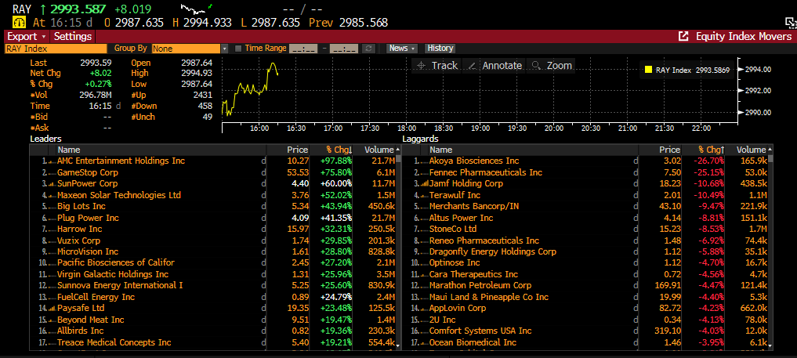Click the yellow alert icon beside 'At 16:15'

[x=20, y=23]
